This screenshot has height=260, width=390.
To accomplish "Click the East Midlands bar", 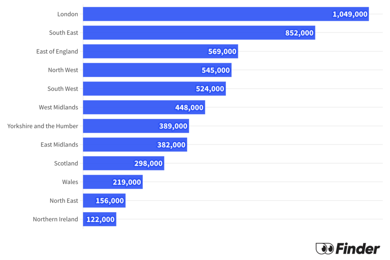I will pyautogui.click(x=135, y=145).
